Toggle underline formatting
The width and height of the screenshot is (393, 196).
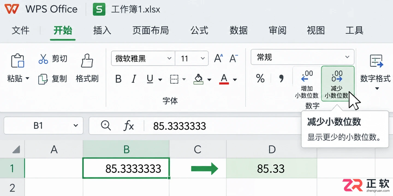pyautogui.click(x=150, y=79)
